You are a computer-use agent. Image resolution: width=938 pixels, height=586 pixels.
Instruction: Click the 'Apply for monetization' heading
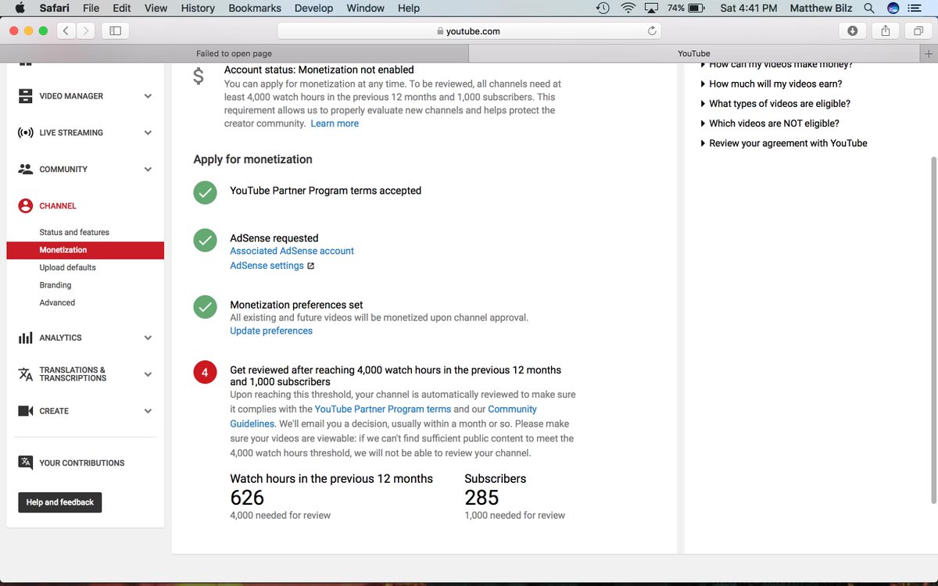coord(252,159)
